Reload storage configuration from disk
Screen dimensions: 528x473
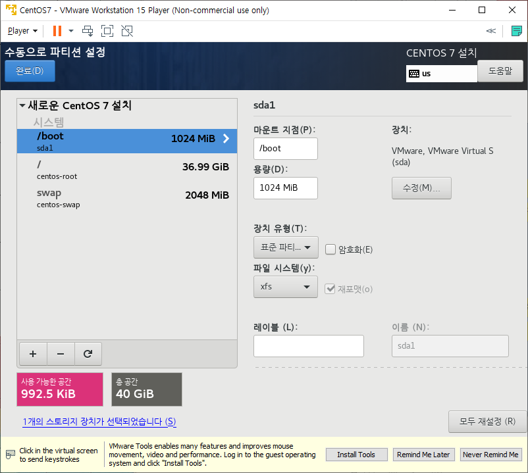tap(88, 354)
